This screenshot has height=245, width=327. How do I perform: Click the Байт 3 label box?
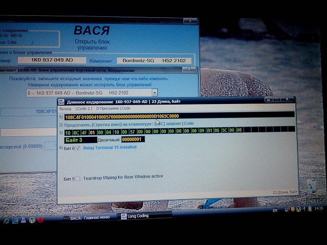pyautogui.click(x=81, y=140)
